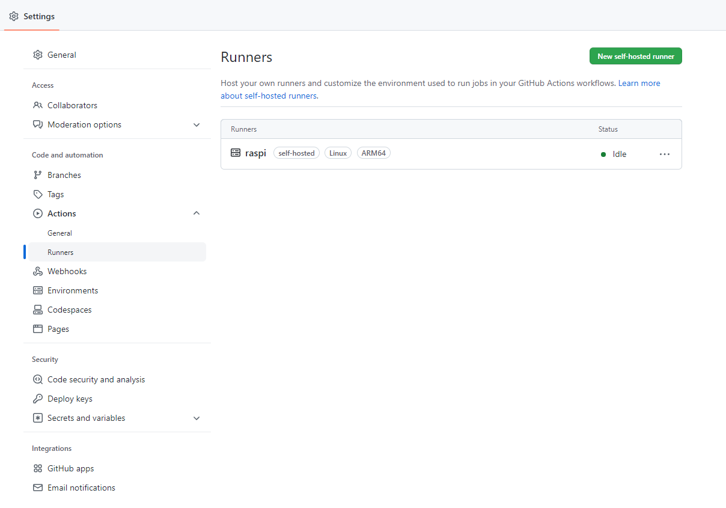
Task: Click the Codespaces icon
Action: pyautogui.click(x=38, y=310)
